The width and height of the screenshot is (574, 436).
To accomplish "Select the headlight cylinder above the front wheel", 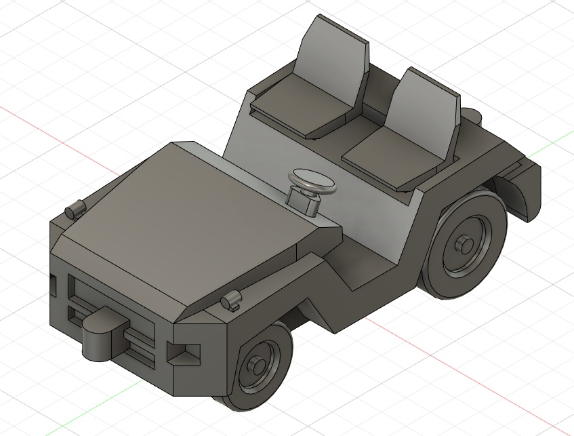I will [x=230, y=300].
